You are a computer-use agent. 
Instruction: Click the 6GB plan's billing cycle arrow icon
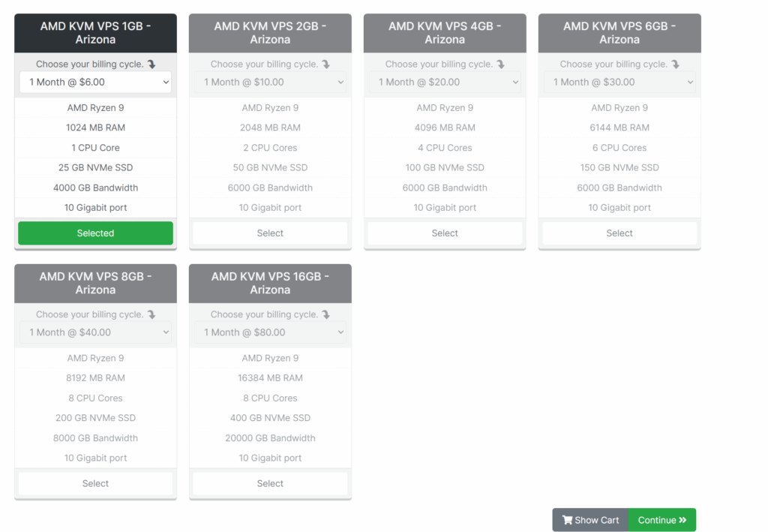pyautogui.click(x=676, y=65)
